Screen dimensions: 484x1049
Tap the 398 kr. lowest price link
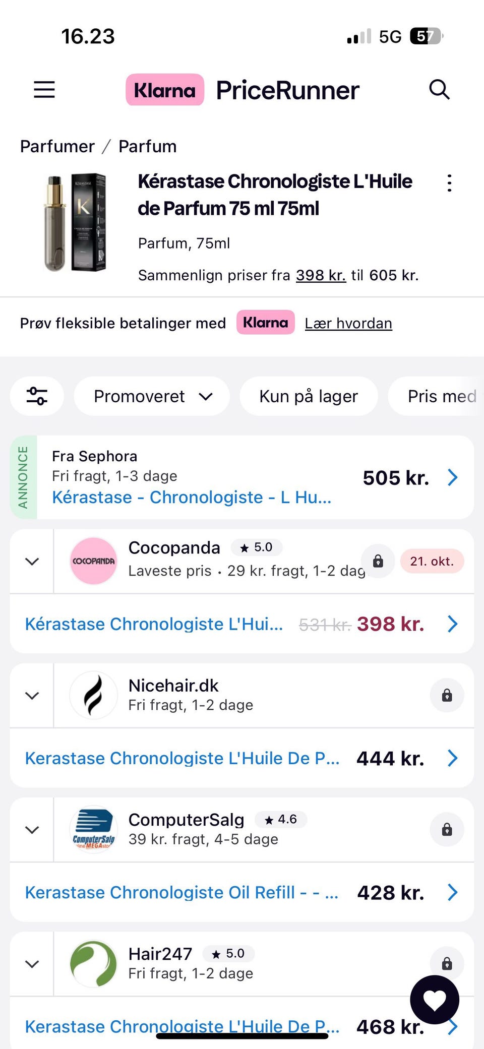pos(321,275)
